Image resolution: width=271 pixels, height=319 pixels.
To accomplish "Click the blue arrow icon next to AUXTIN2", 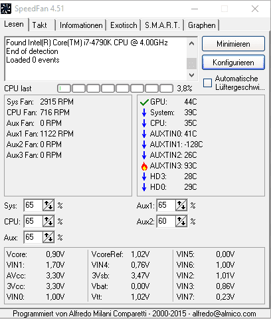I will [144, 155].
